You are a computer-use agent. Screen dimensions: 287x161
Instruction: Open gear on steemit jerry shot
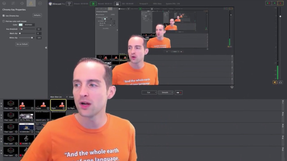(48, 120)
